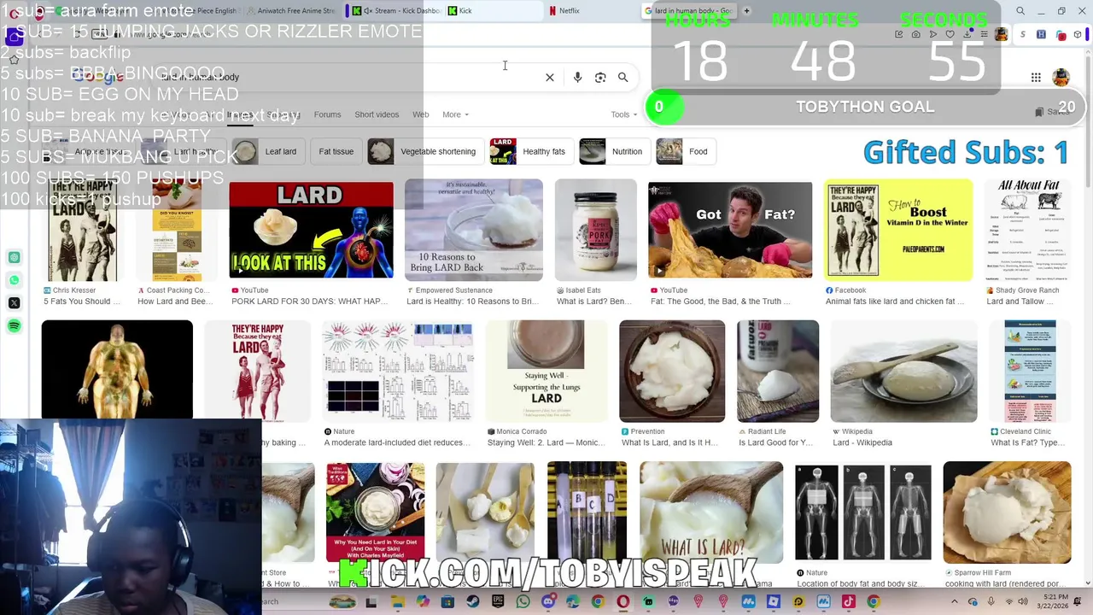Filter images by Nutrition chip
Screen dimensions: 1093x615
coord(613,151)
